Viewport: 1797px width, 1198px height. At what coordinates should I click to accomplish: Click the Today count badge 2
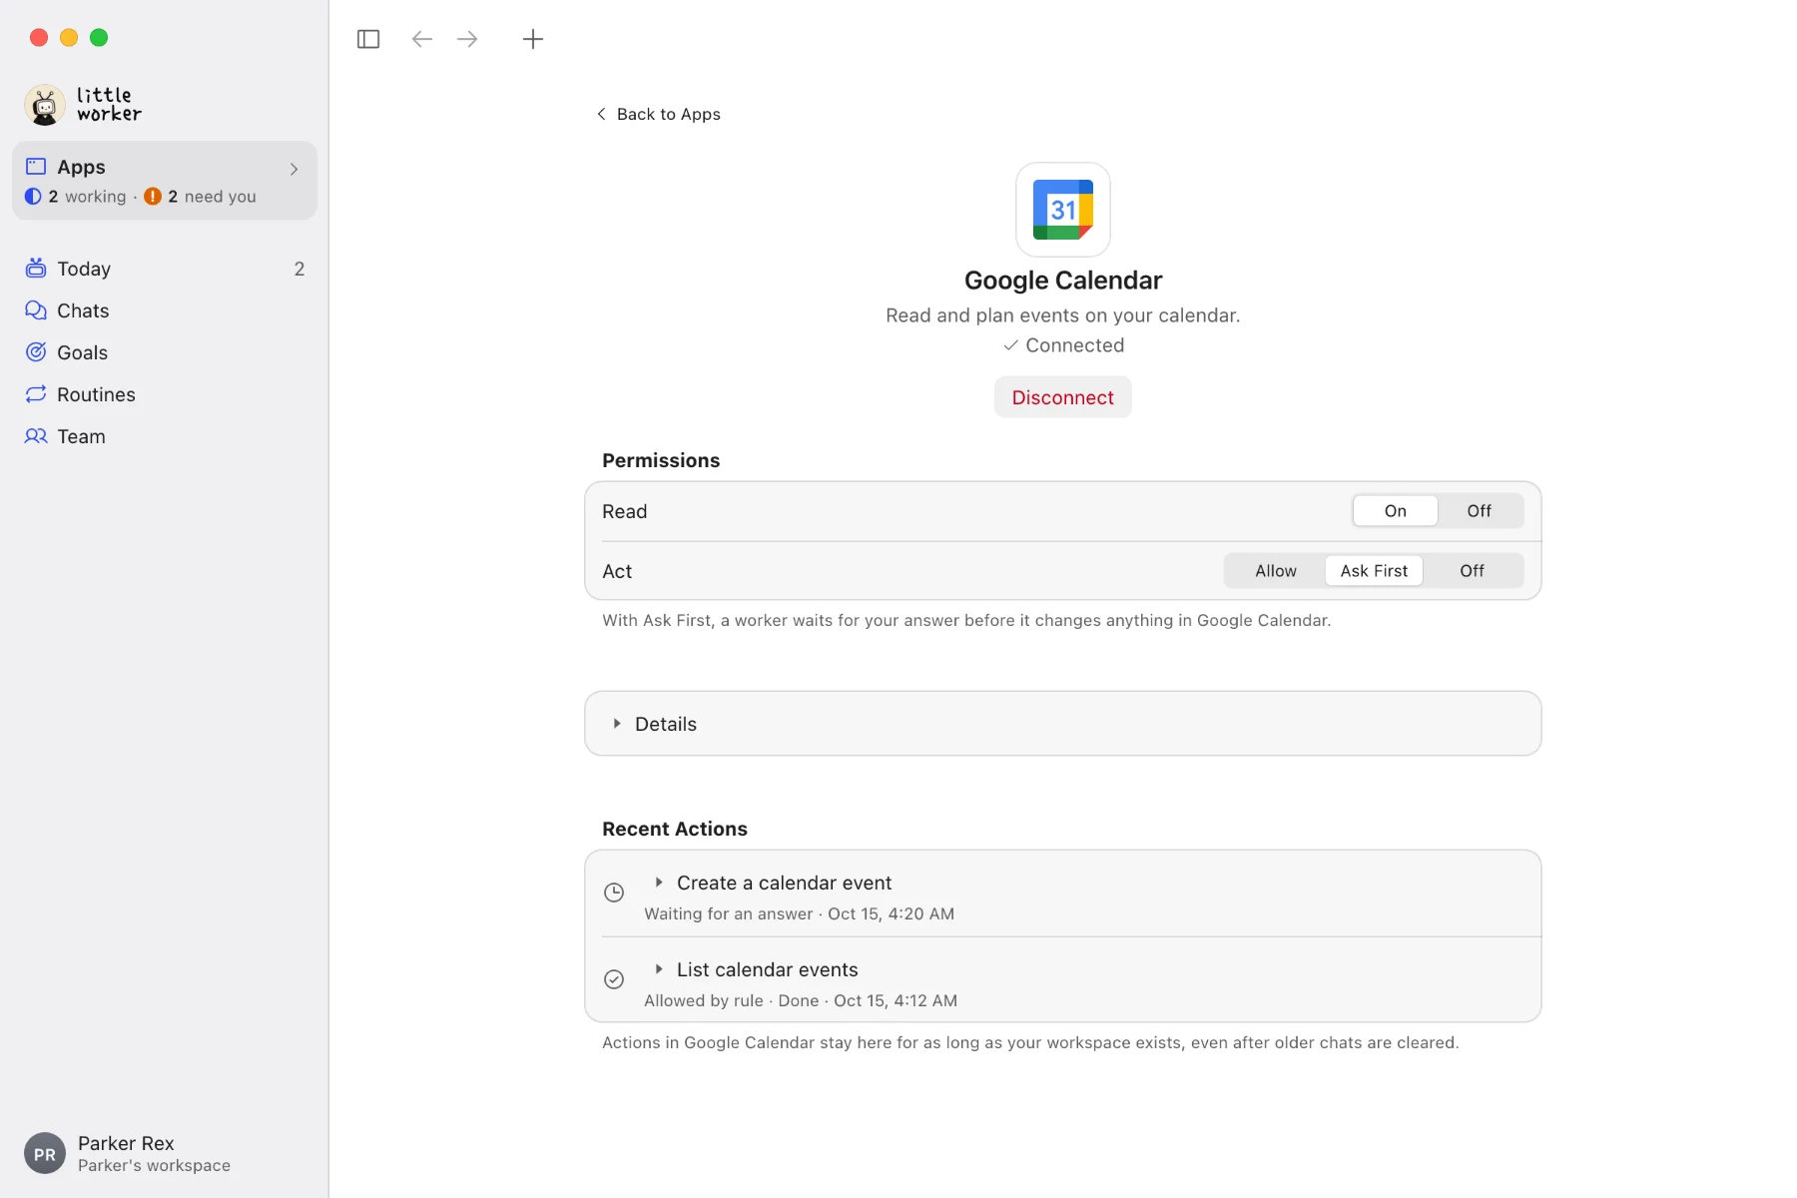pyautogui.click(x=299, y=269)
